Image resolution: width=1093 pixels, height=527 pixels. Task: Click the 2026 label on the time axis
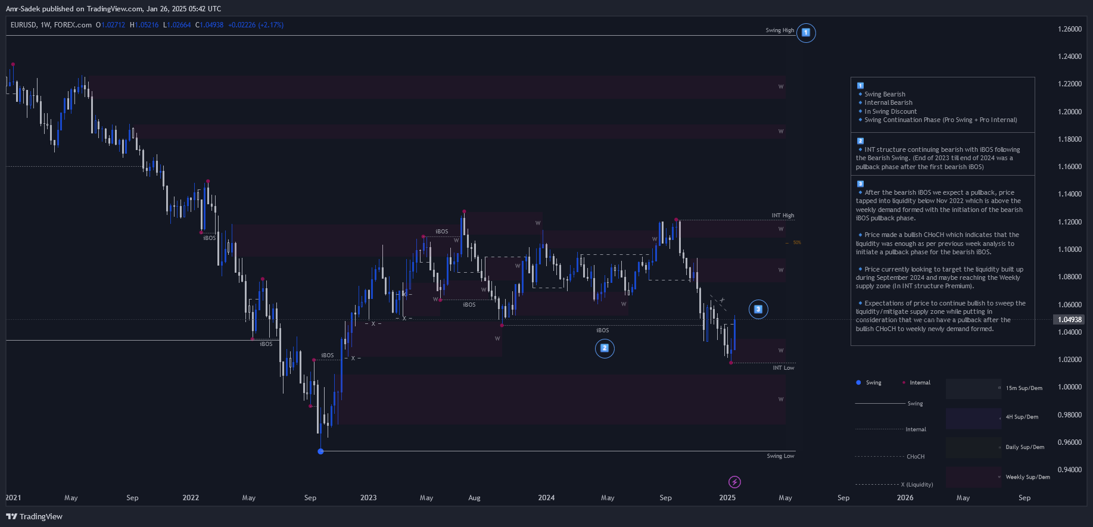tap(905, 498)
